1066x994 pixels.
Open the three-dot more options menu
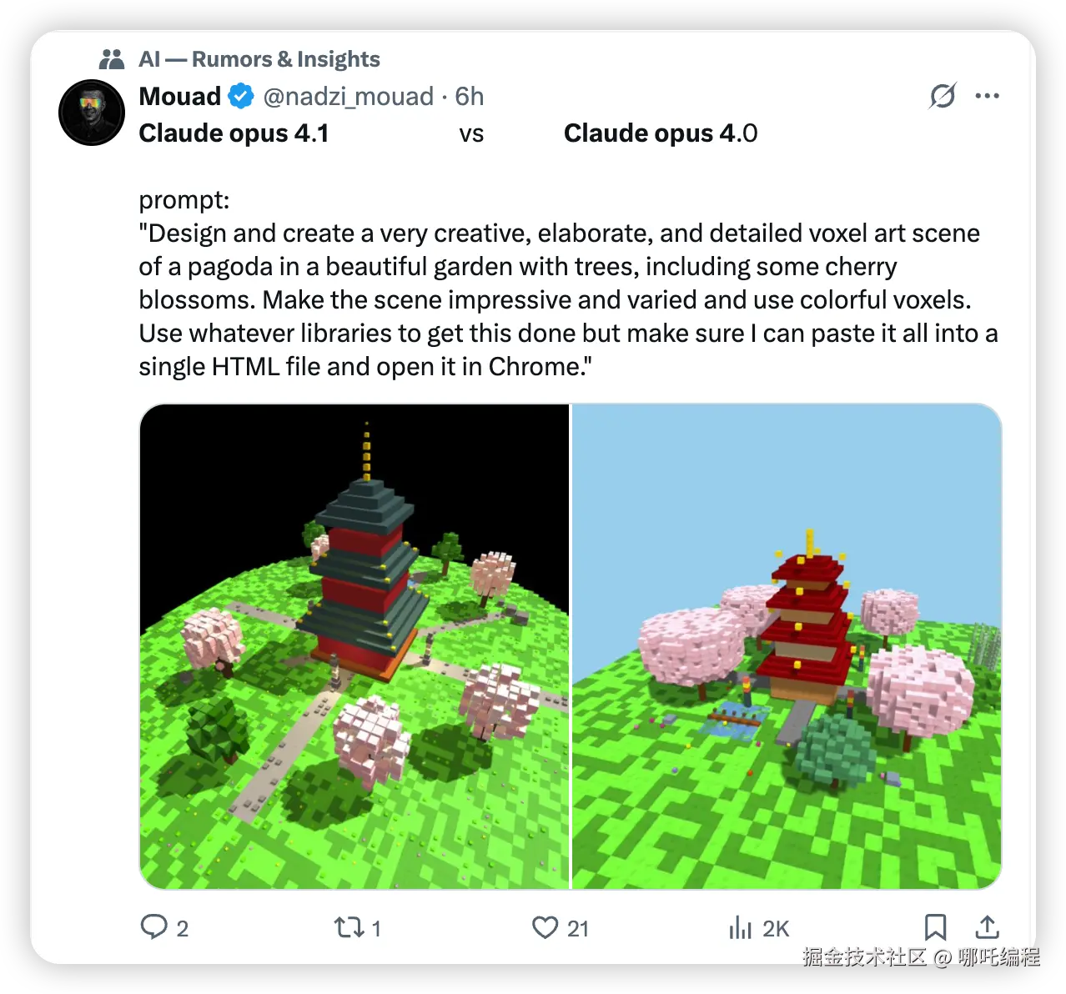point(987,96)
